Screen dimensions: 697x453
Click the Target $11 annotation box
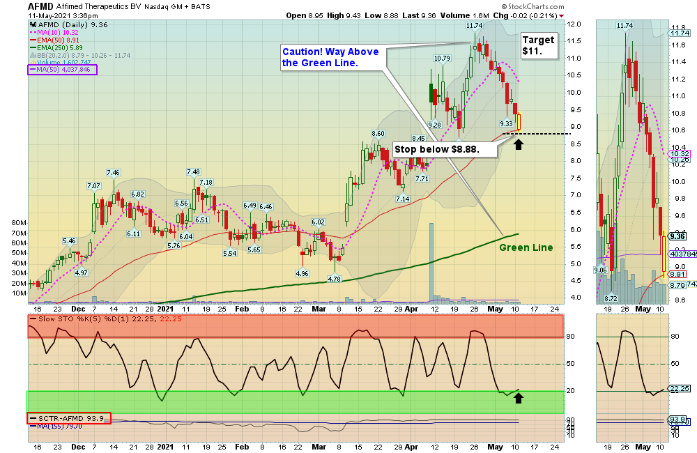[539, 45]
